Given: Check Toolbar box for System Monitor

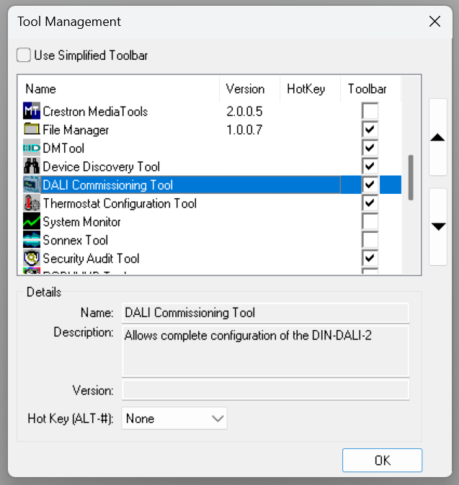Looking at the screenshot, I should (x=370, y=221).
